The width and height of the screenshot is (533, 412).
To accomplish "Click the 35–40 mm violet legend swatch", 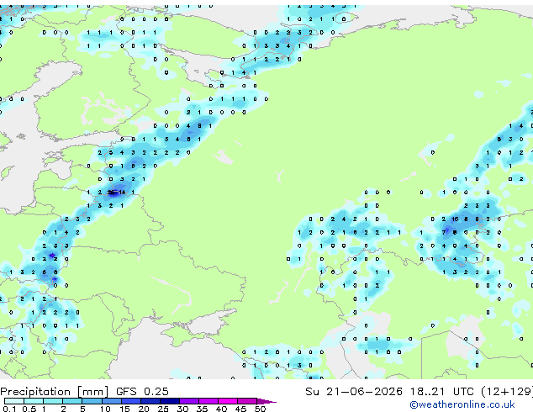I will pyautogui.click(x=208, y=401).
